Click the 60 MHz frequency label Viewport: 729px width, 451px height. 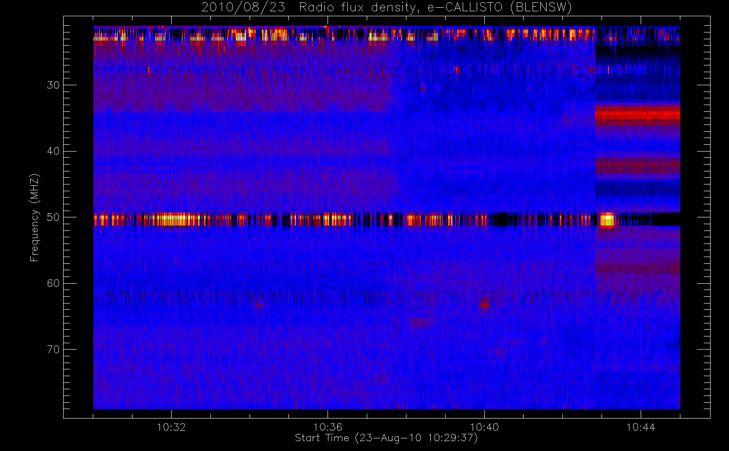53,283
